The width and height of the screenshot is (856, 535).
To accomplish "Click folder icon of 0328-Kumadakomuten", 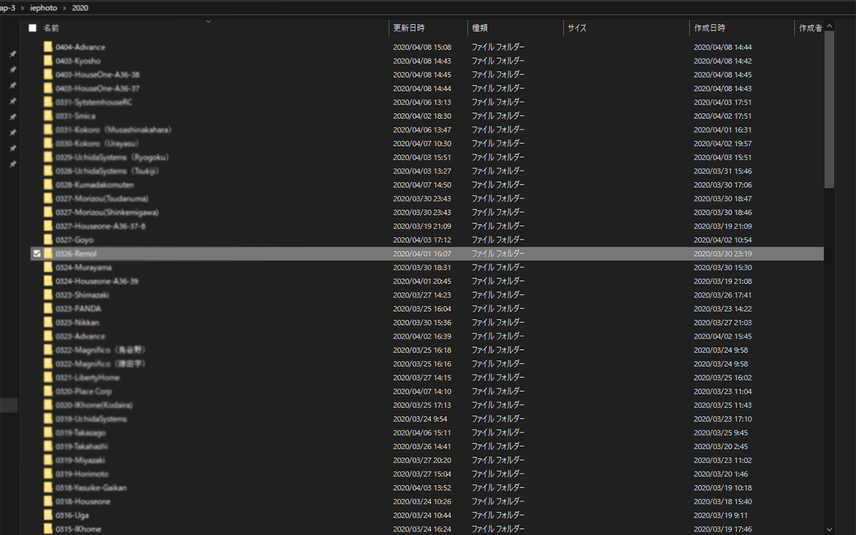I will pos(48,185).
